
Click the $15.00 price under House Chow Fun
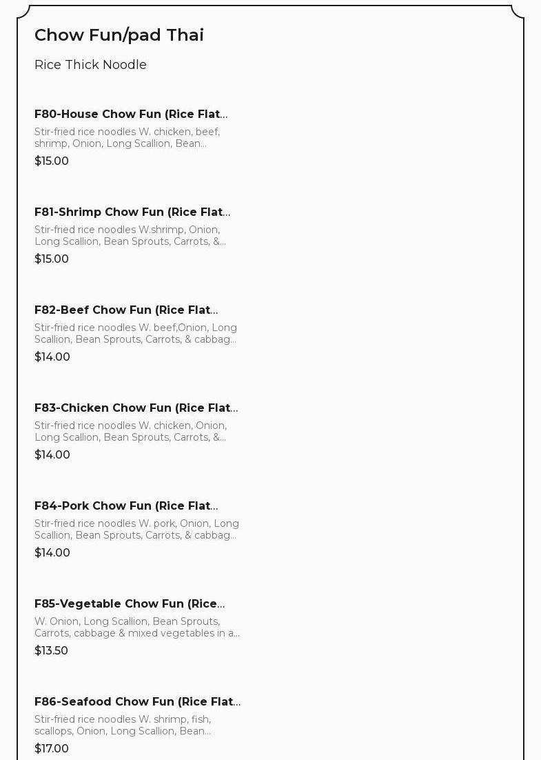(x=52, y=161)
